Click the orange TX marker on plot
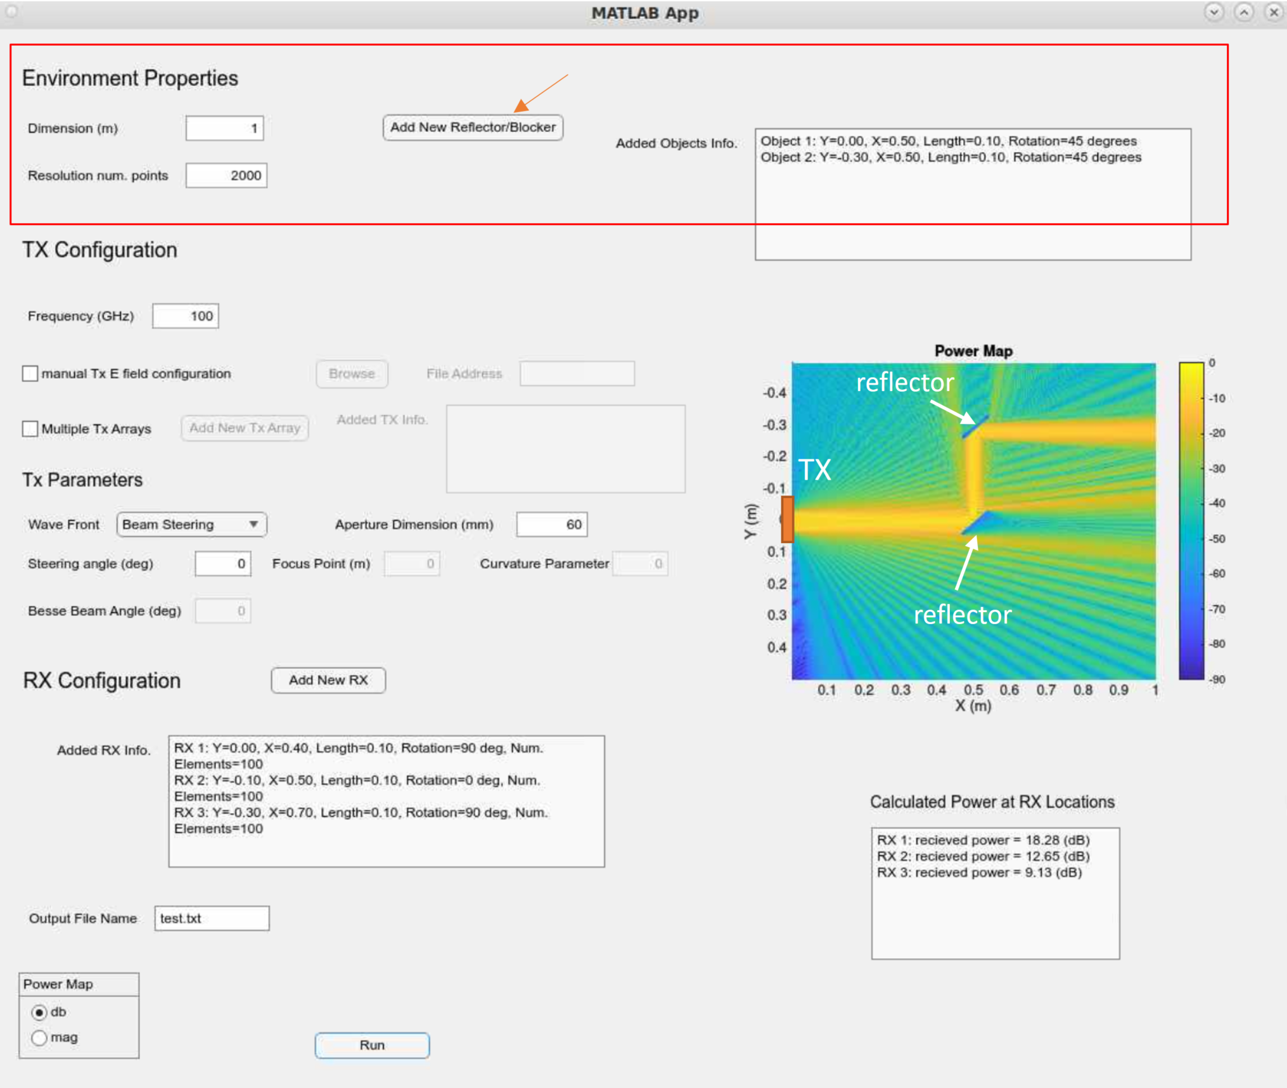 coord(787,519)
